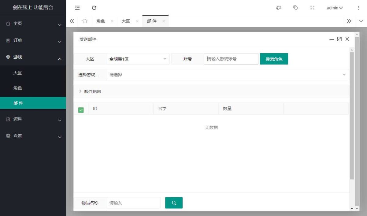Viewport: 367px width, 216px height.
Task: Click the refresh page icon
Action: click(94, 8)
